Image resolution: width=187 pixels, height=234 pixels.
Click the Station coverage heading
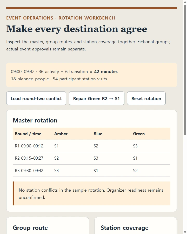click(x=124, y=228)
